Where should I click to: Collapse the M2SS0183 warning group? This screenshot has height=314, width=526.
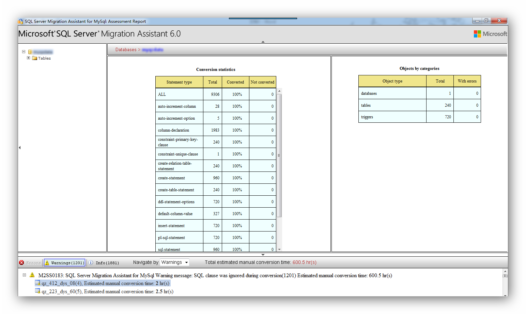tap(24, 275)
